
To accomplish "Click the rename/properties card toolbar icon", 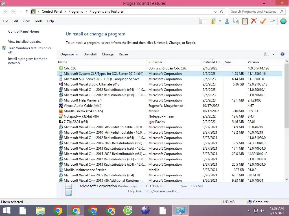I will pyautogui.click(x=272, y=21).
